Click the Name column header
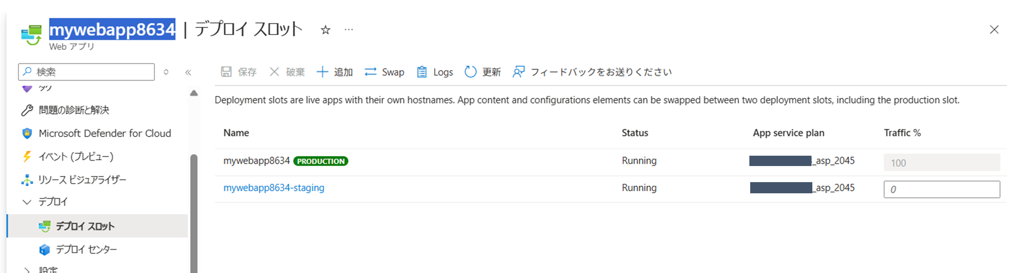 coord(236,133)
